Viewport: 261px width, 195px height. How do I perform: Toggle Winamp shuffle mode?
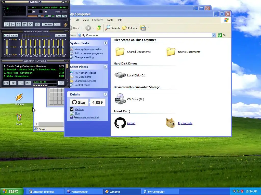[x=48, y=25]
